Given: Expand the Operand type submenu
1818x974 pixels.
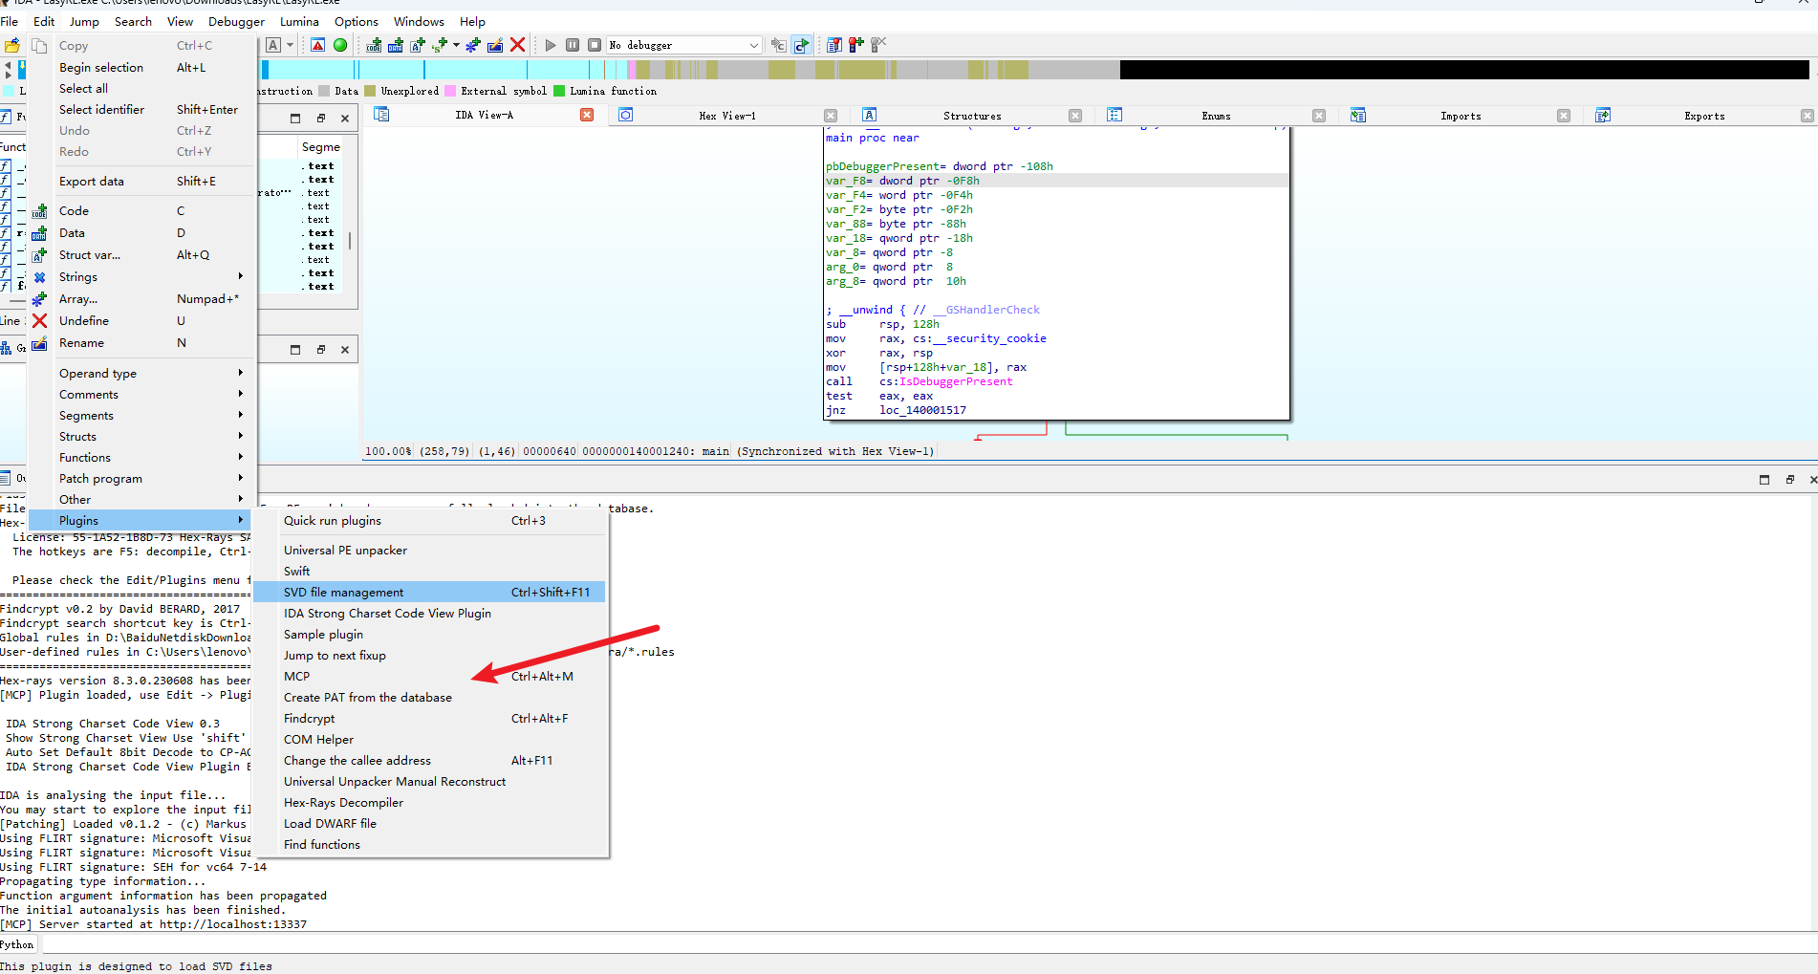Looking at the screenshot, I should tap(143, 374).
